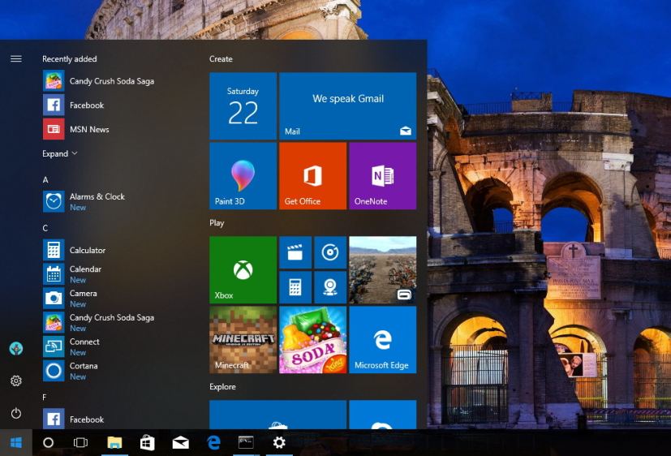Expand the Recently added list
The width and height of the screenshot is (671, 456).
59,153
